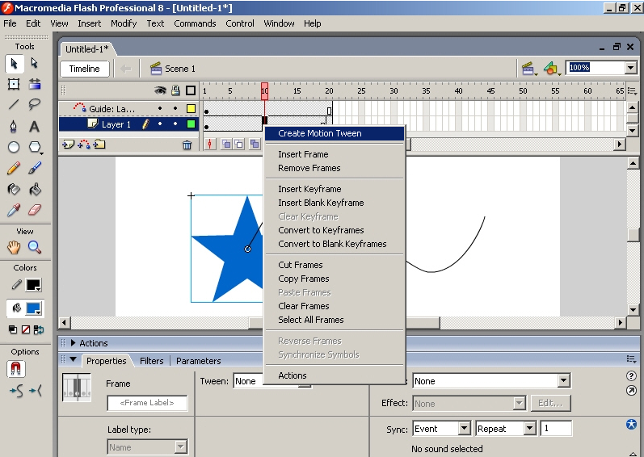This screenshot has width=644, height=457.
Task: Open the stroke color swatch
Action: 33,285
